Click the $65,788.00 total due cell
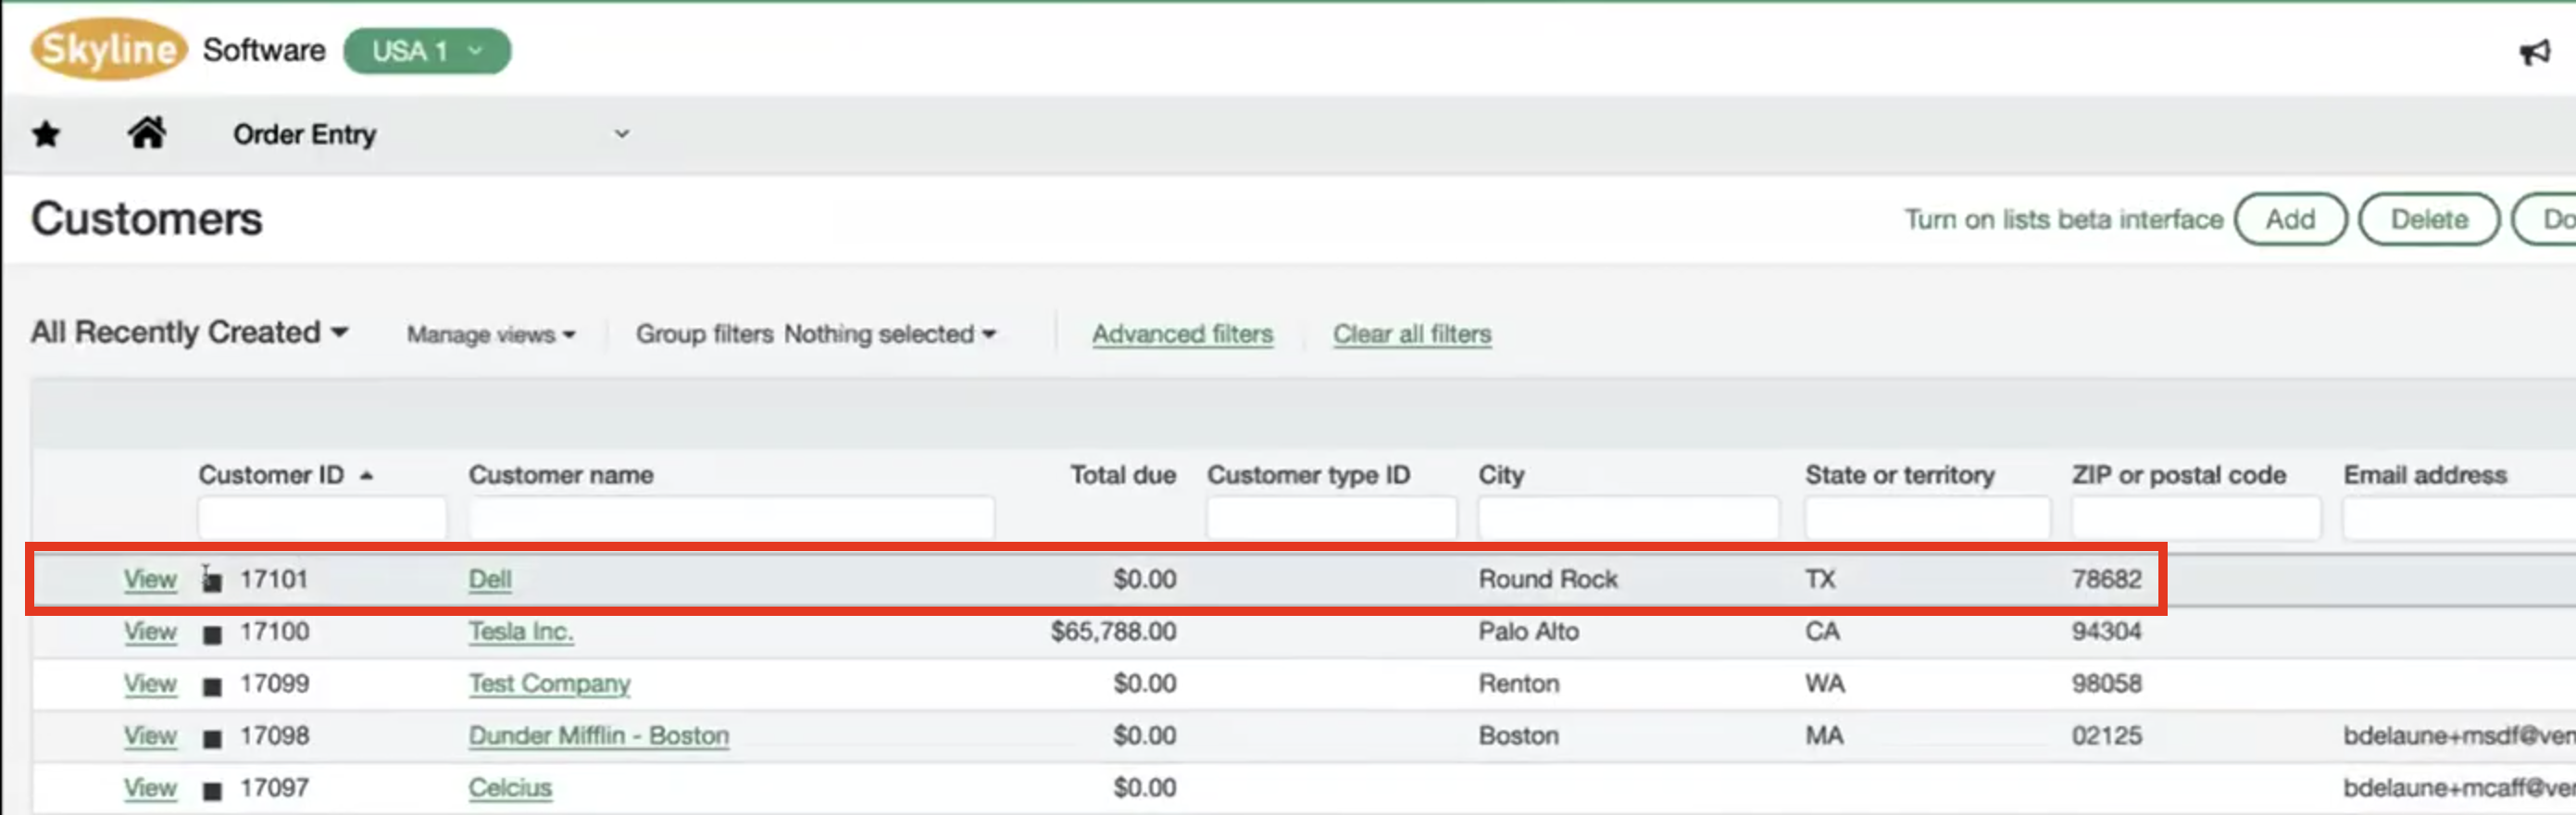The height and width of the screenshot is (815, 2576). 1112,631
